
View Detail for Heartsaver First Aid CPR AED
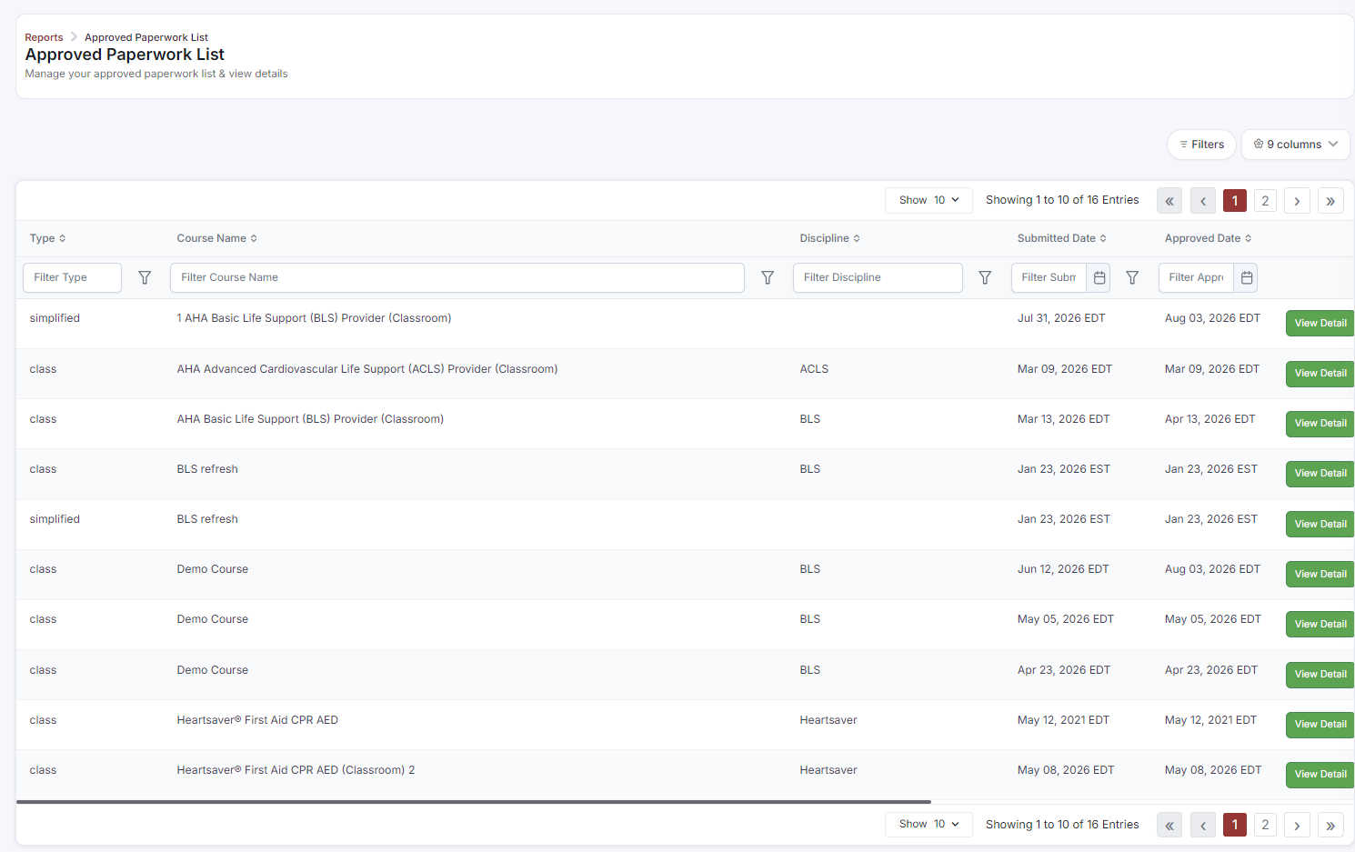(1320, 725)
